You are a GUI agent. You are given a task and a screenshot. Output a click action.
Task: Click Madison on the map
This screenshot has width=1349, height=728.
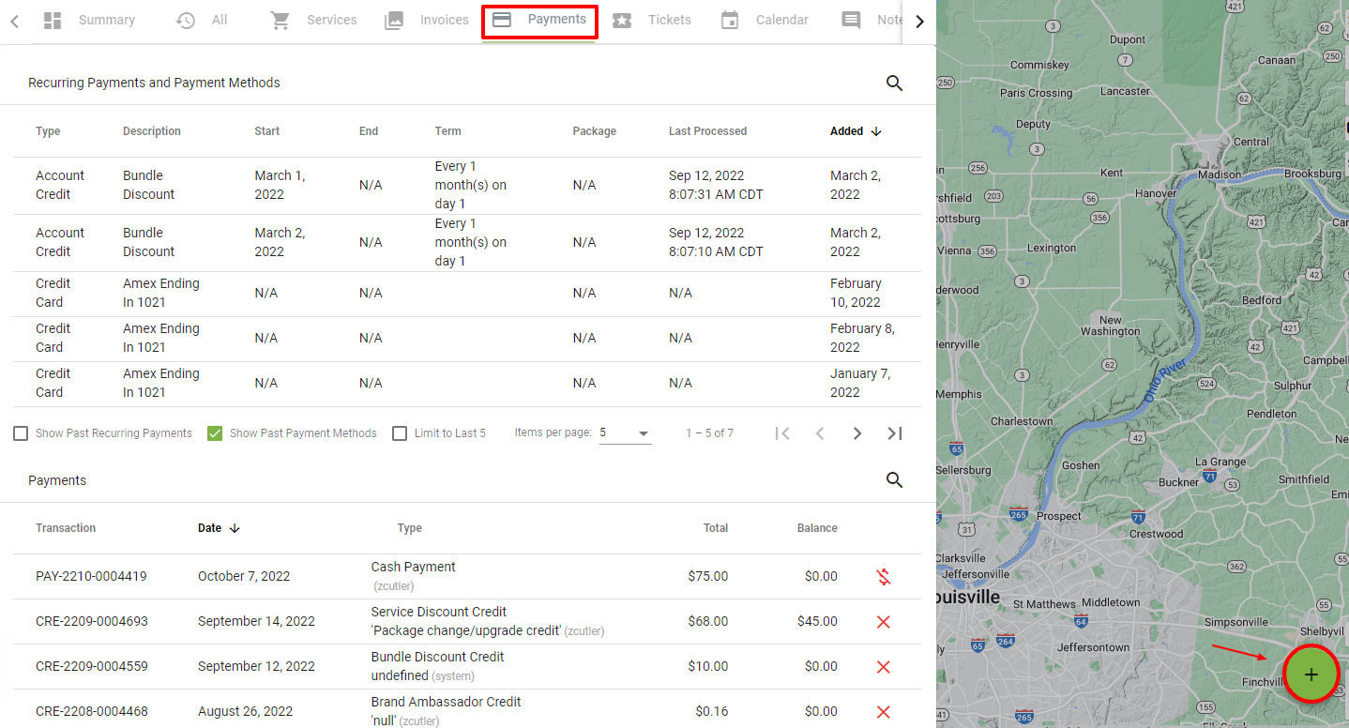pyautogui.click(x=1220, y=174)
